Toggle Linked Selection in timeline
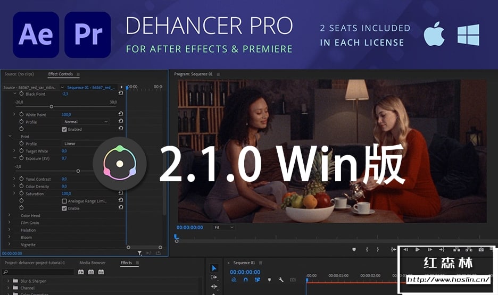Screen dimensions: 498x295 [x=258, y=280]
